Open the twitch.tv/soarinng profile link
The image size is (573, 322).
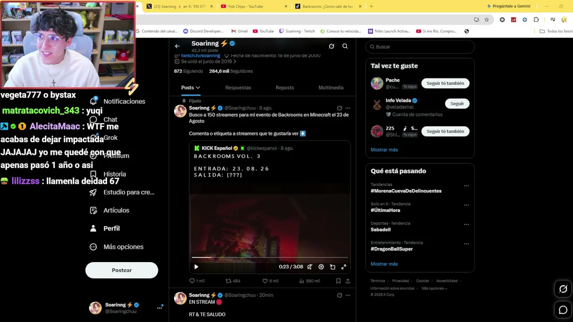click(201, 56)
